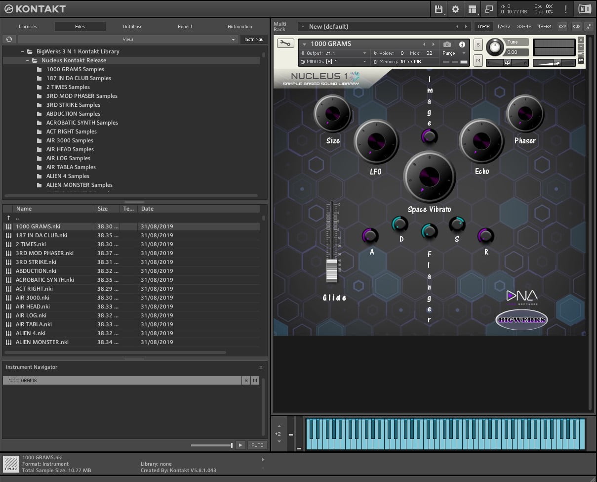
Task: Toggle the Instr Nav button
Action: tap(254, 39)
